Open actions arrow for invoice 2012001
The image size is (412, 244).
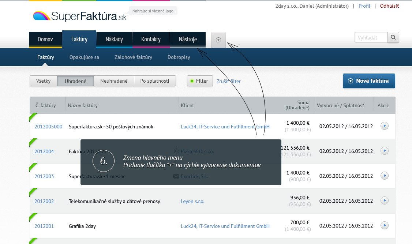pos(385,225)
